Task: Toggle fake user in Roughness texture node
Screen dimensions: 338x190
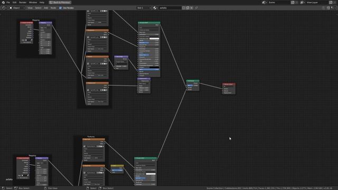Action: coord(101,37)
